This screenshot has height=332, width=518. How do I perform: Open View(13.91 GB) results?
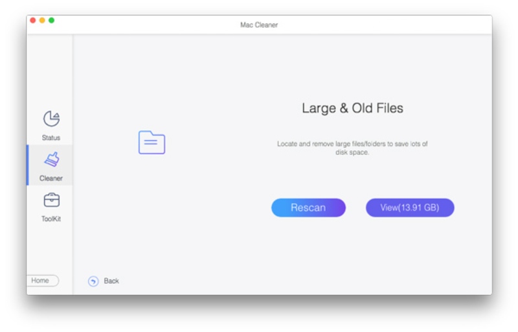click(x=410, y=207)
